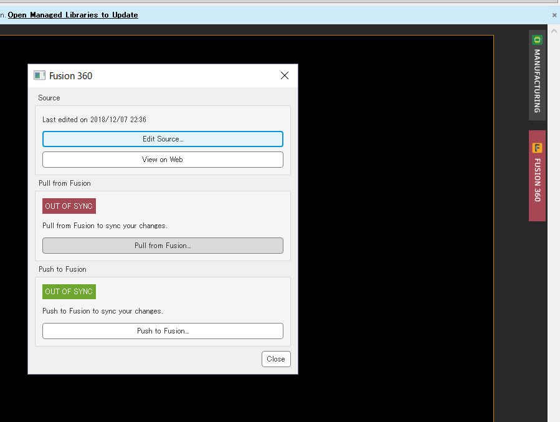560x422 pixels.
Task: Click the Source section label
Action: tap(49, 98)
